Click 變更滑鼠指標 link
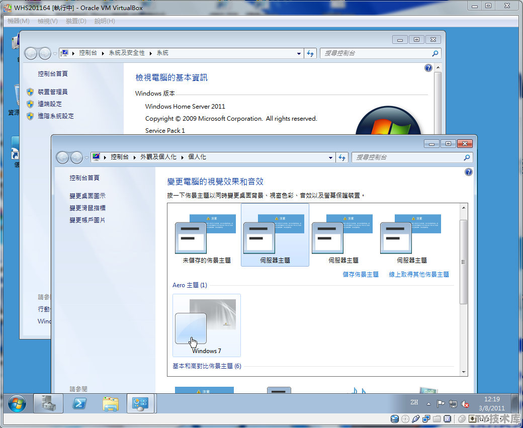 tap(88, 208)
